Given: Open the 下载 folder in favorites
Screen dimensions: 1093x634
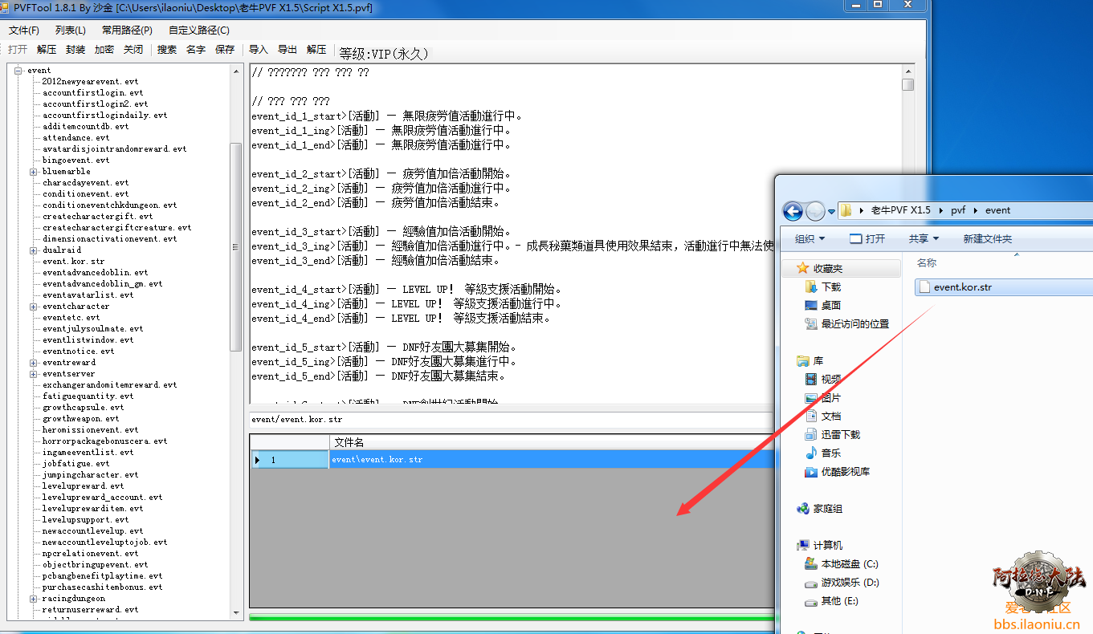Looking at the screenshot, I should [x=830, y=287].
